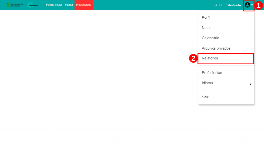
Task: Expand the Idioma submenu arrow
Action: click(x=250, y=84)
